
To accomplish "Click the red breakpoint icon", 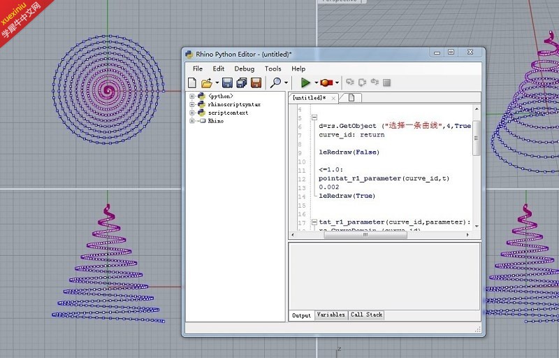I will [x=326, y=83].
